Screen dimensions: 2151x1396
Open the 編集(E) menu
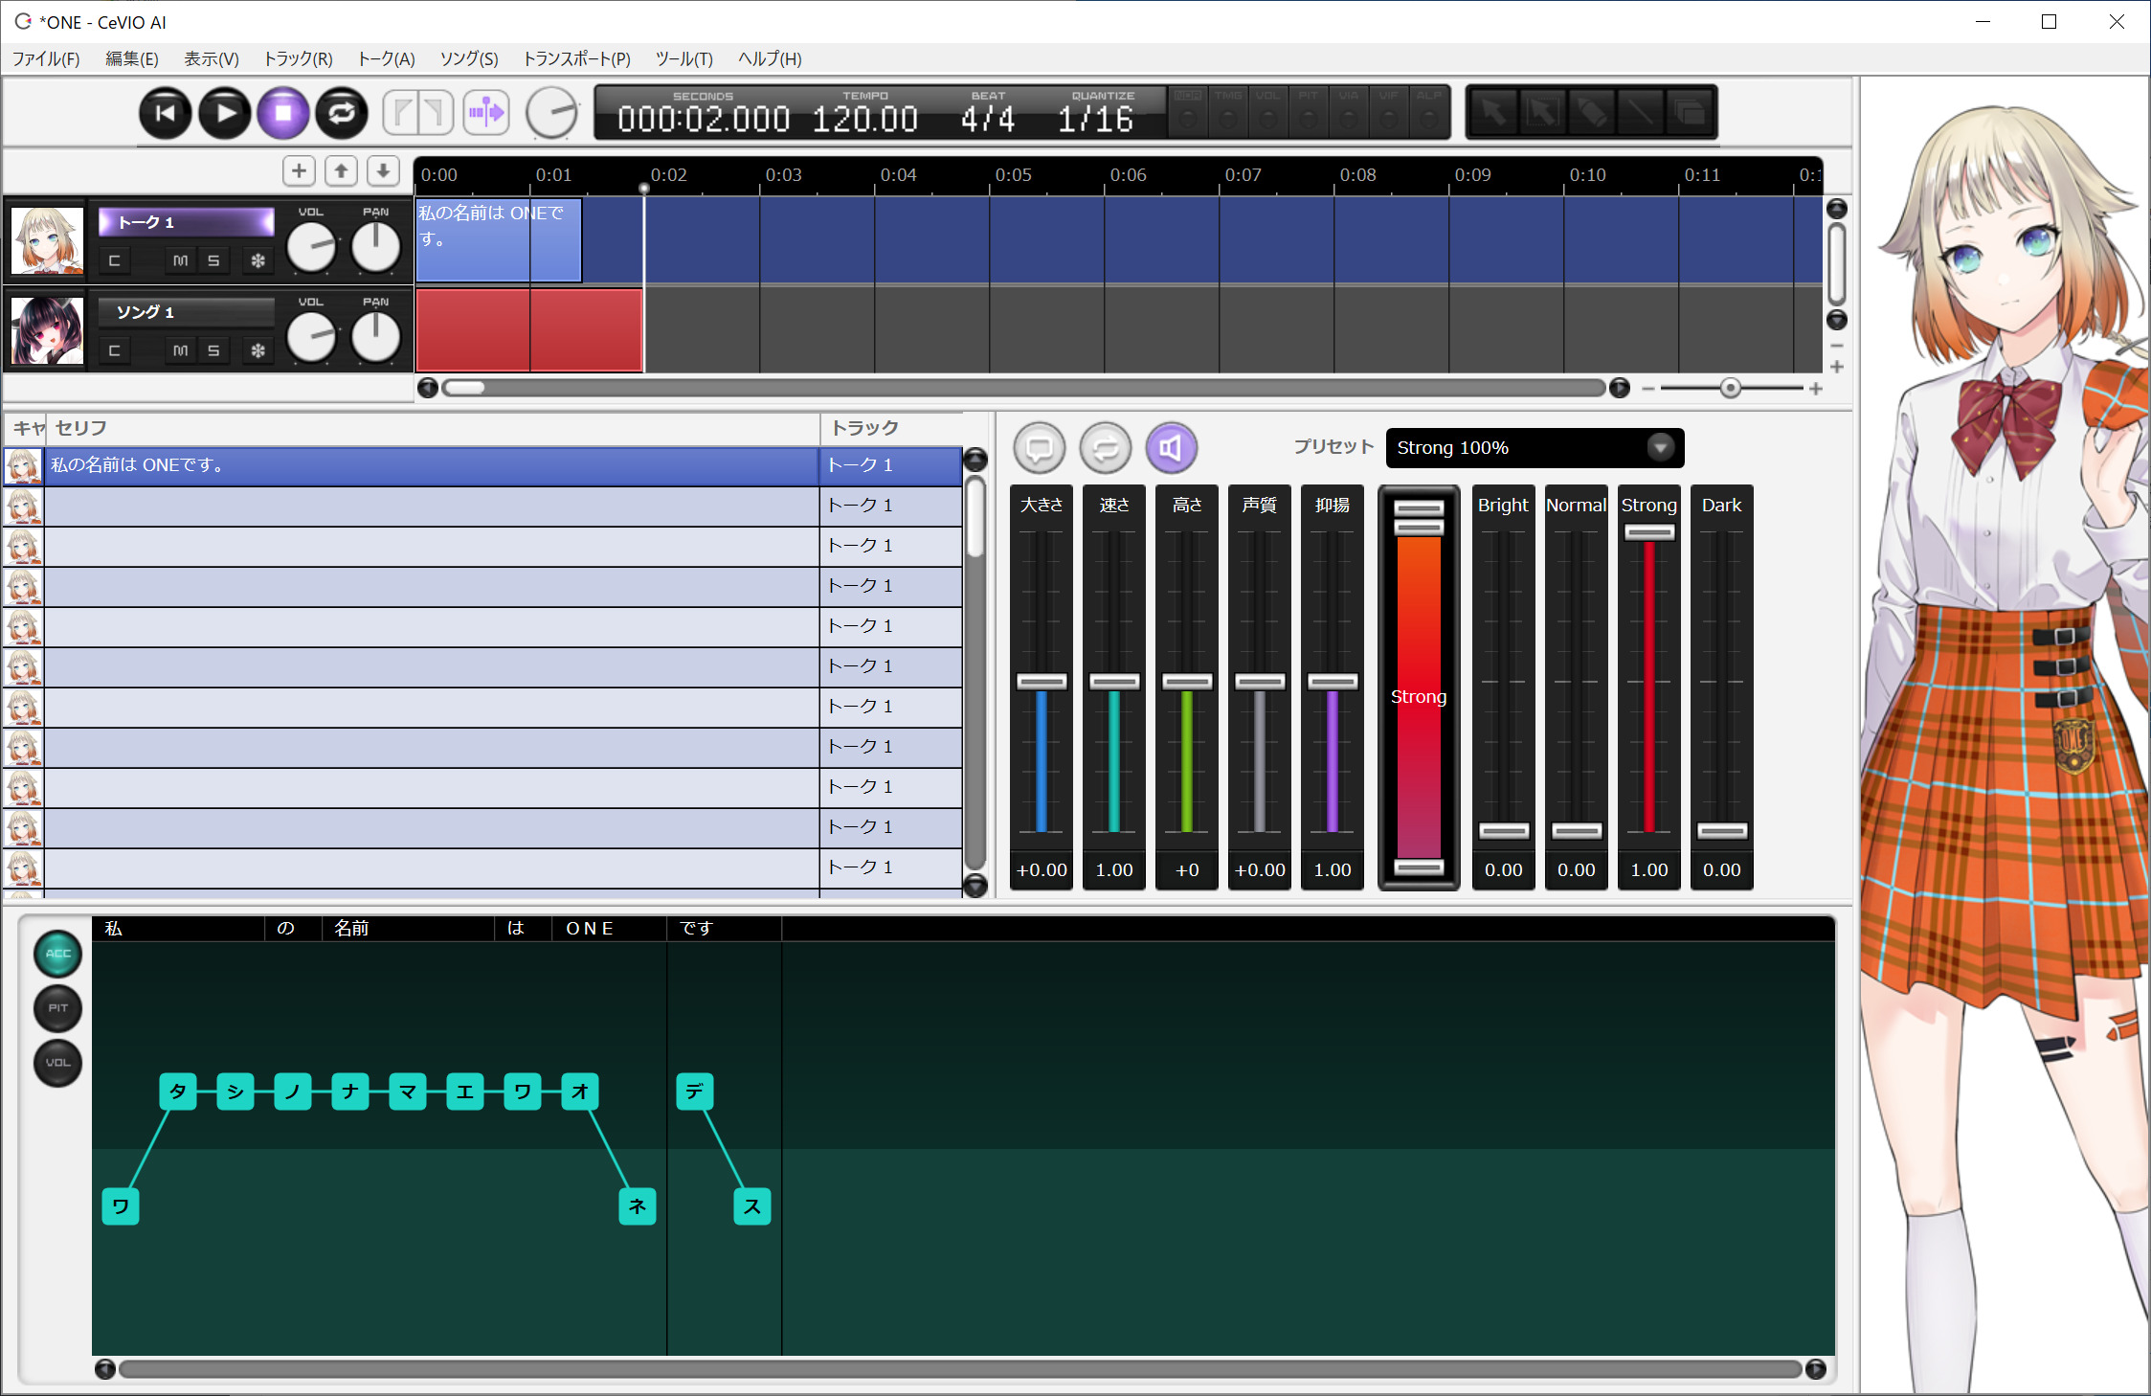(132, 59)
